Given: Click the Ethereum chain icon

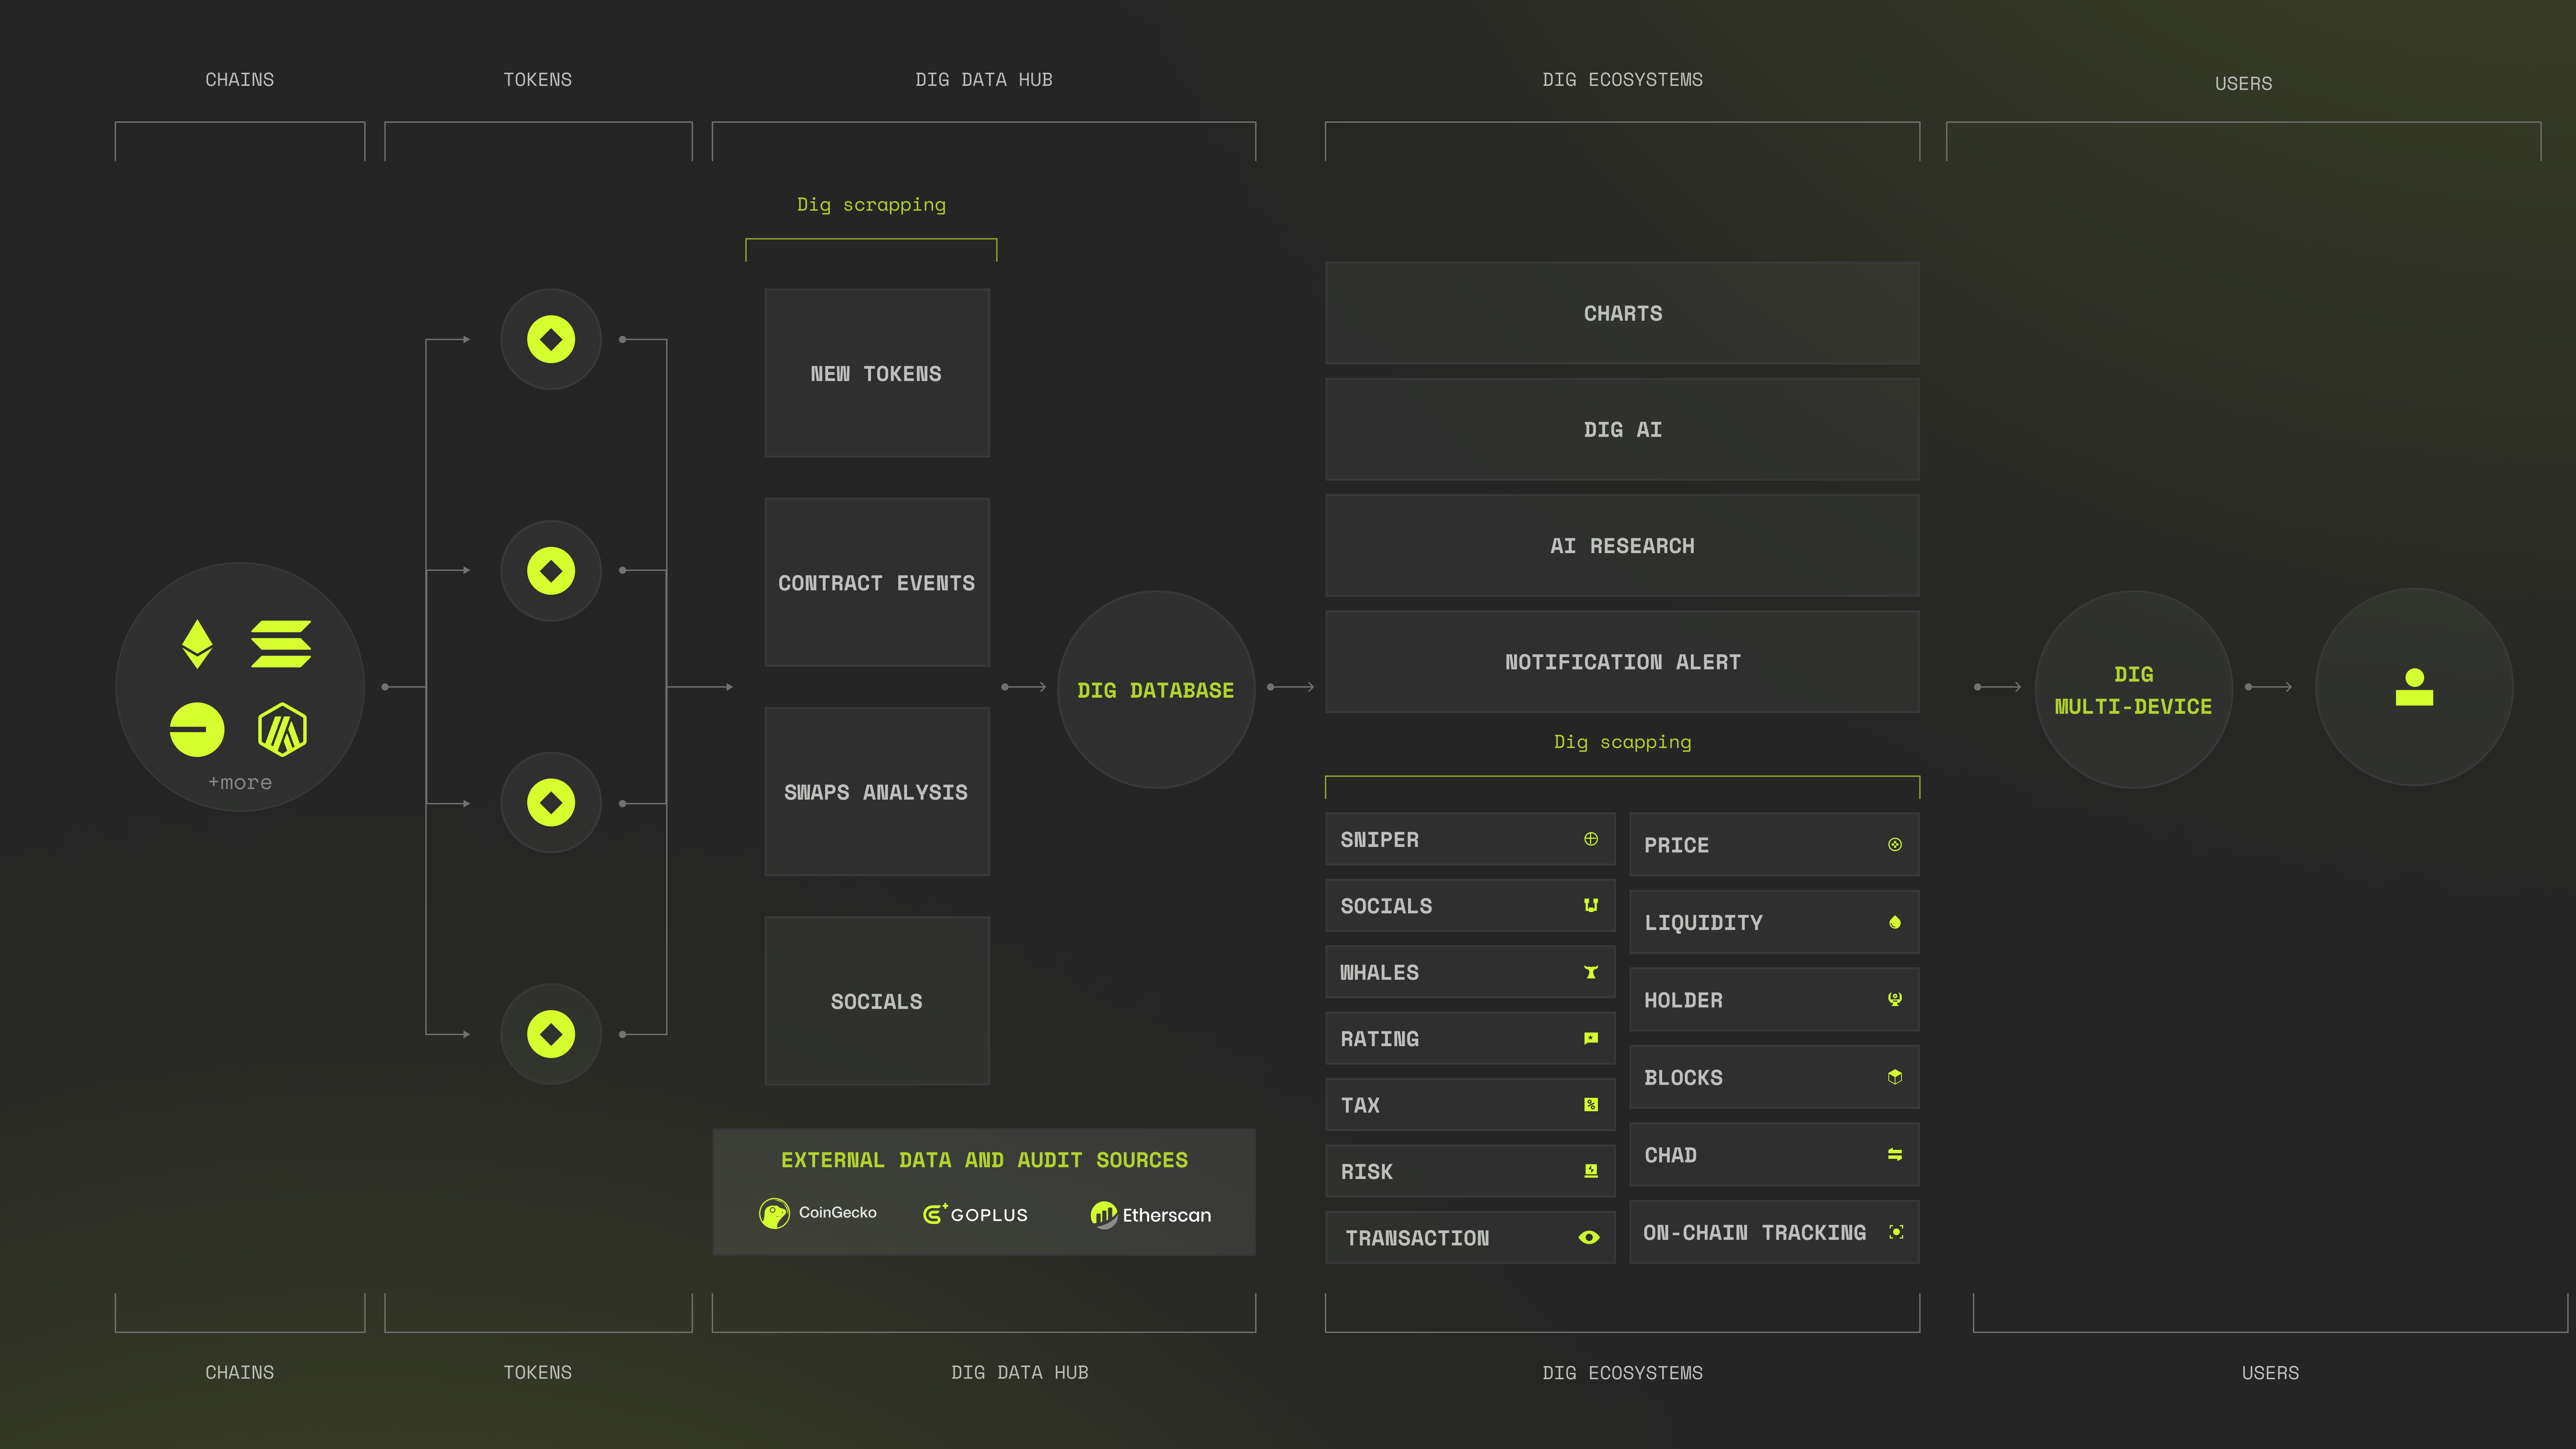Looking at the screenshot, I should pyautogui.click(x=197, y=644).
